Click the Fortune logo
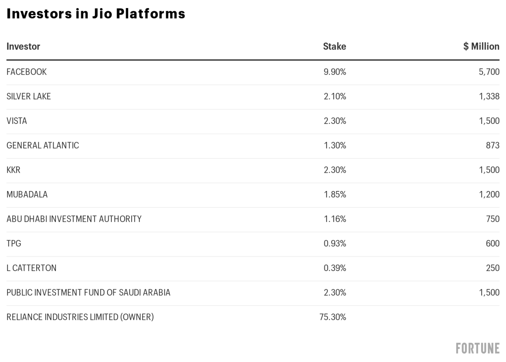This screenshot has height=362, width=506. 477,348
